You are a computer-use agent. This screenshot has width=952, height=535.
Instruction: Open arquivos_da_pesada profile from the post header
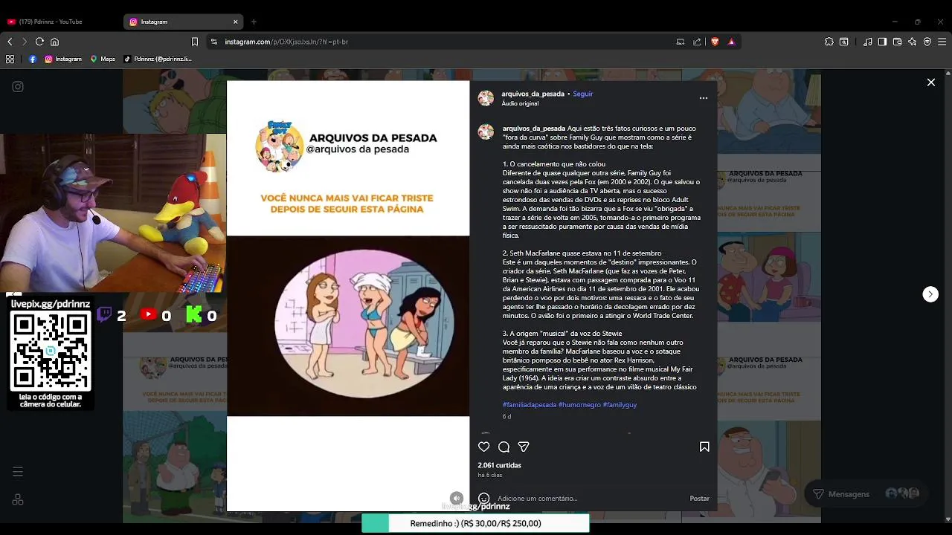(x=533, y=94)
